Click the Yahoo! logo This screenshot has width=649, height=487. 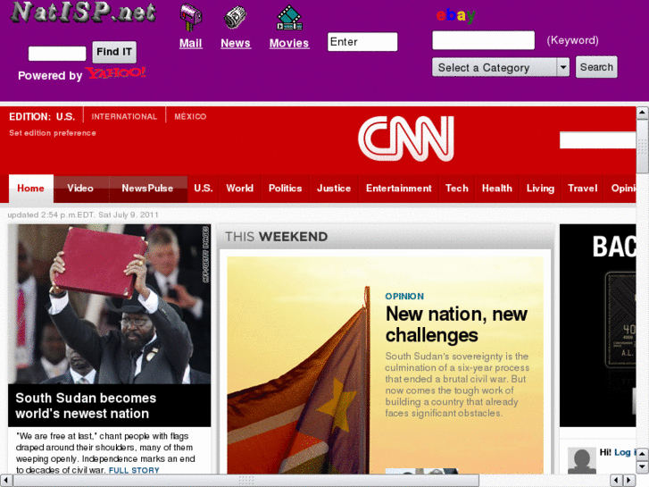(115, 73)
